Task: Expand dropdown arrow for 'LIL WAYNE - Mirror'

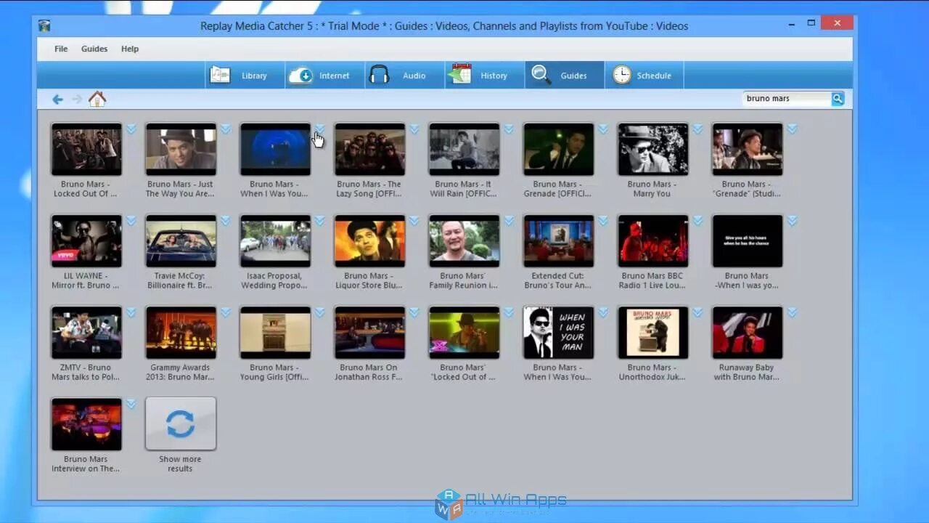Action: [131, 220]
